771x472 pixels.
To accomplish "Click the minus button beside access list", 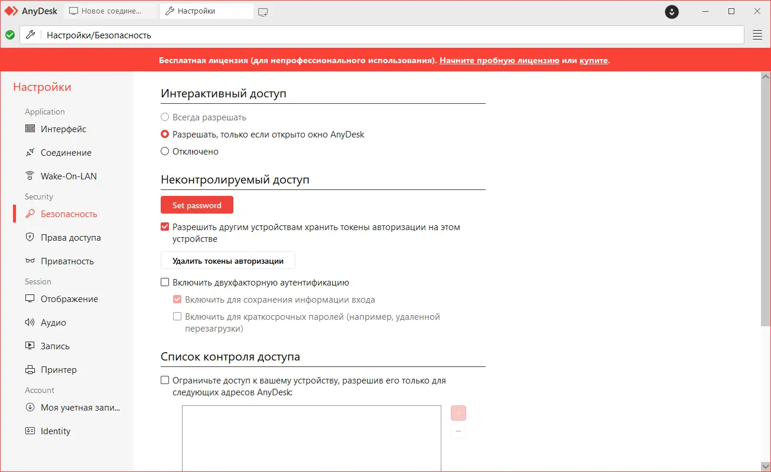I will 458,431.
